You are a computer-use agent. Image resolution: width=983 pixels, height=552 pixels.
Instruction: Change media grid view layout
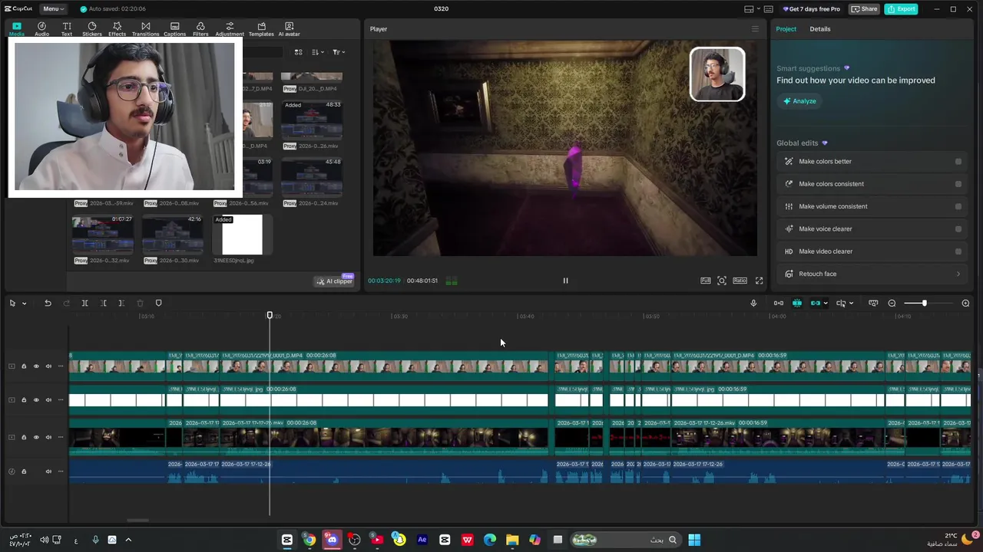tap(298, 52)
